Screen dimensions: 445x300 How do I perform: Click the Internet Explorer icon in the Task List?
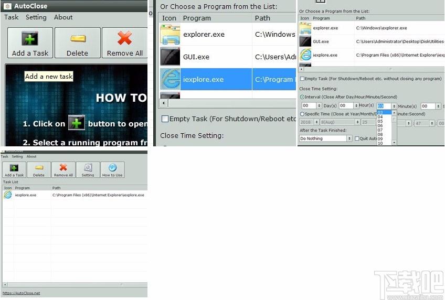(8, 195)
